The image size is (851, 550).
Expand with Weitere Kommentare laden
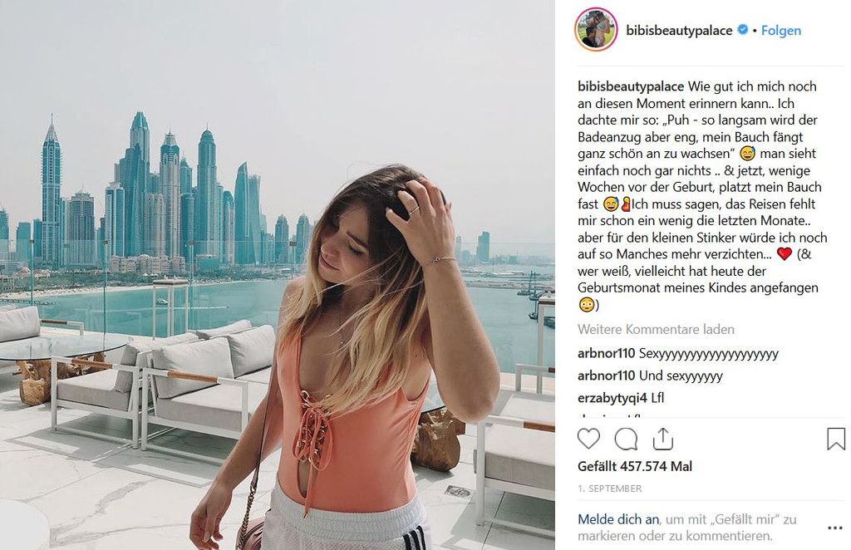point(656,329)
